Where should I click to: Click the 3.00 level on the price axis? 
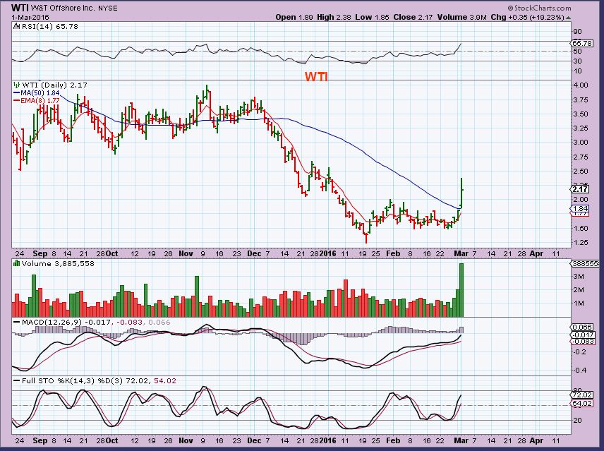point(581,142)
